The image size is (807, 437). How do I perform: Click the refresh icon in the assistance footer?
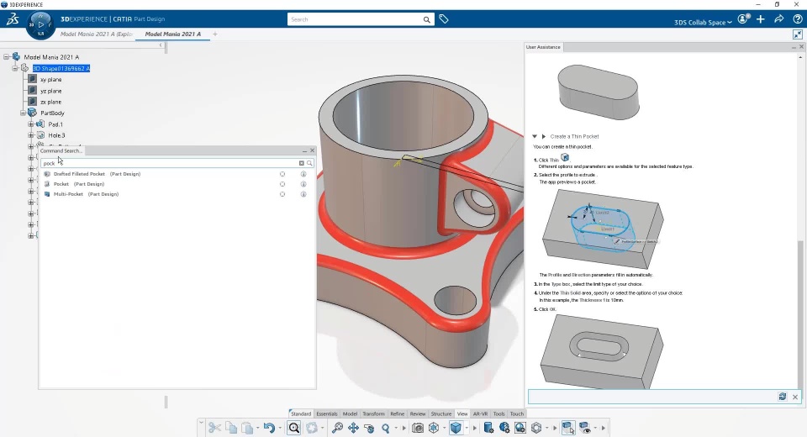click(x=783, y=397)
